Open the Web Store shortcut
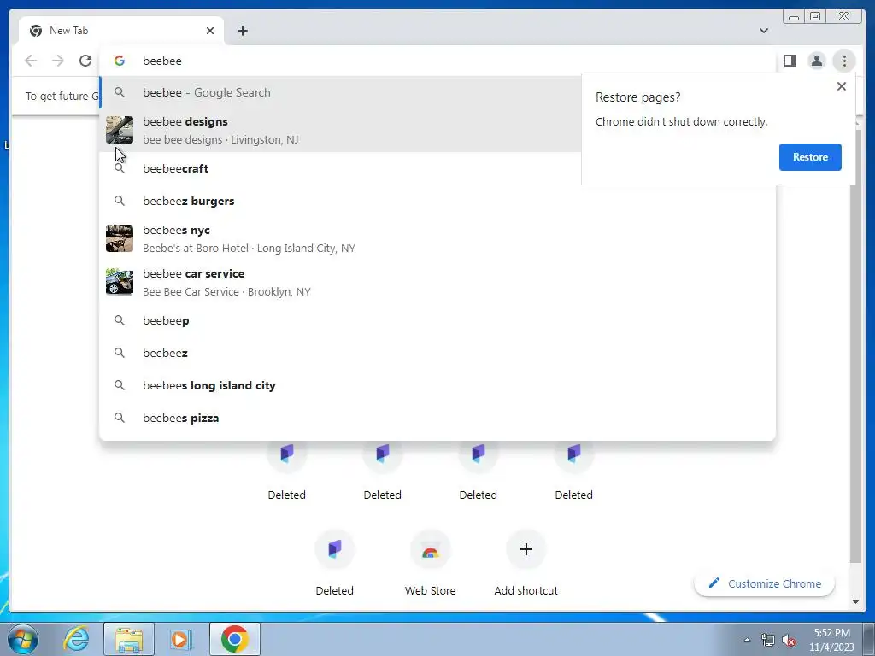This screenshot has height=656, width=875. point(431,564)
